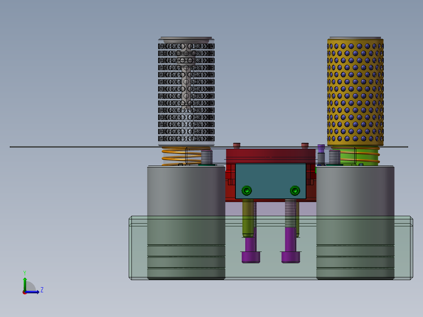Select the right green socket screw on teal plate

(295, 190)
